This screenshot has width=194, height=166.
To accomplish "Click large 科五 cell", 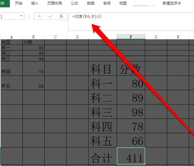I will click(102, 140).
